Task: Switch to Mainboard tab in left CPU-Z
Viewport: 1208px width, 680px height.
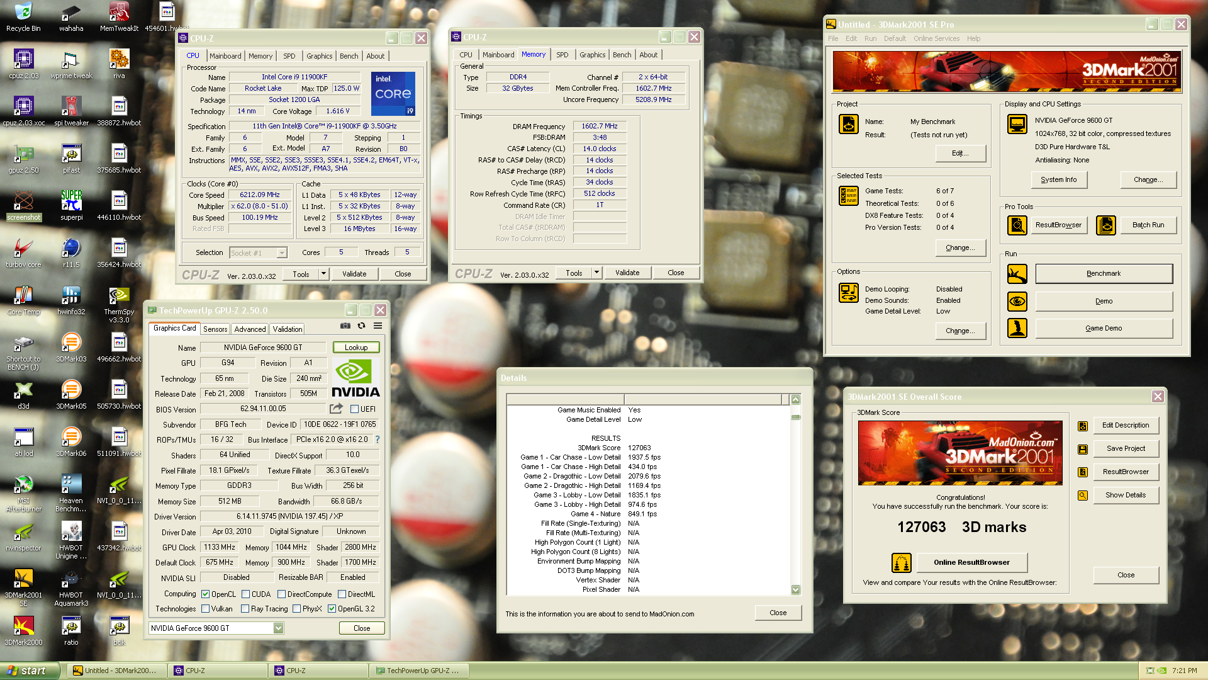Action: coord(225,56)
